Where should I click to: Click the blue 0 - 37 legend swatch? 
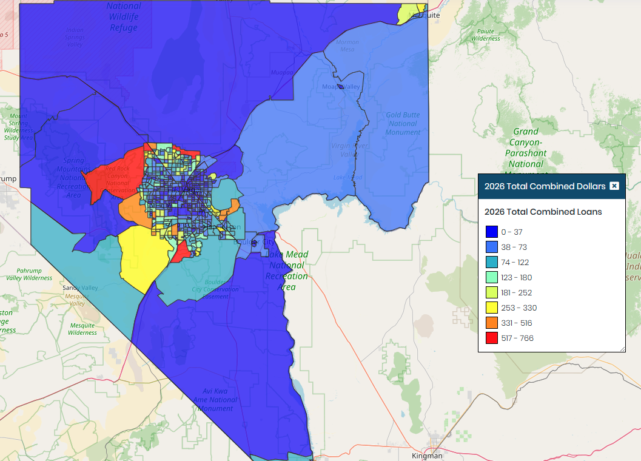[x=492, y=232]
